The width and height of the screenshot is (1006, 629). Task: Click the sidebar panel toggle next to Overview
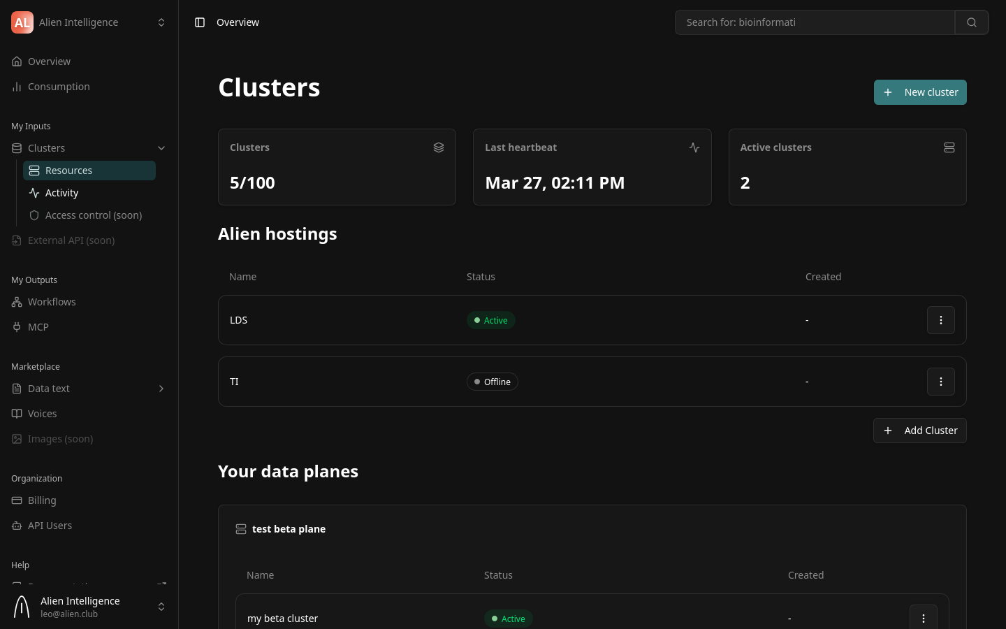201,22
